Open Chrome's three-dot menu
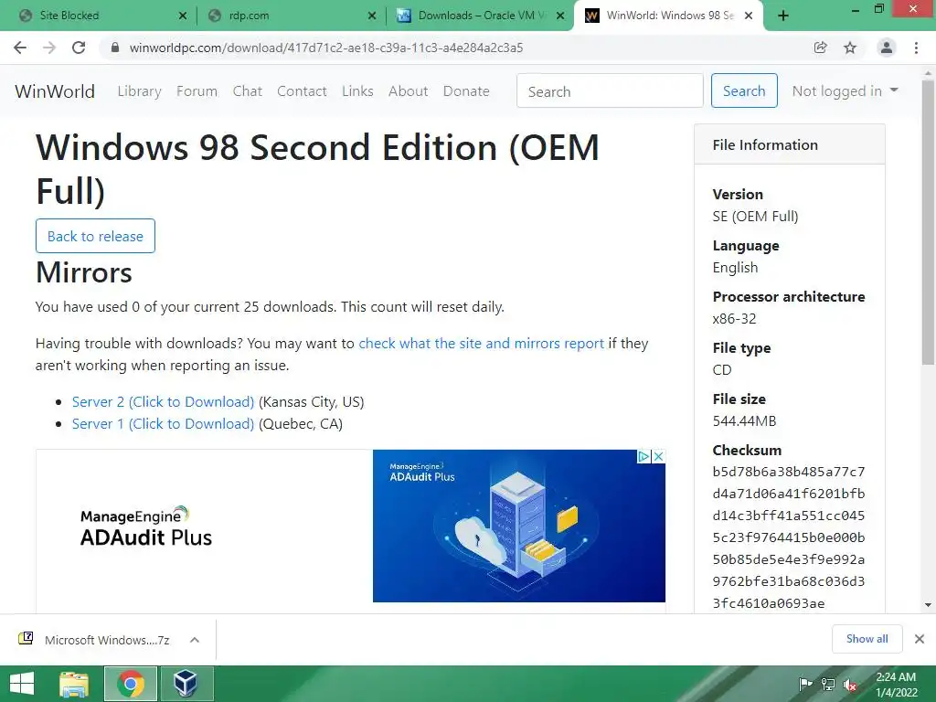Image resolution: width=936 pixels, height=702 pixels. coord(916,48)
